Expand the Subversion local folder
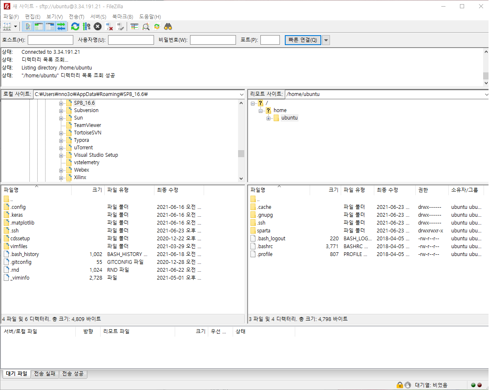491x390 pixels. pos(61,111)
